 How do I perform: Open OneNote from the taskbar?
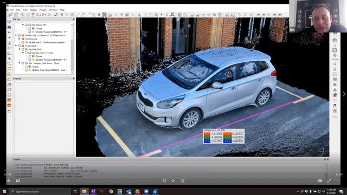coord(93,191)
